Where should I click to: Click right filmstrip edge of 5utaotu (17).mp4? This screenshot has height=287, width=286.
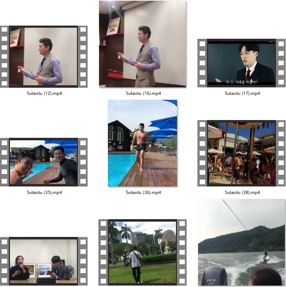point(281,63)
